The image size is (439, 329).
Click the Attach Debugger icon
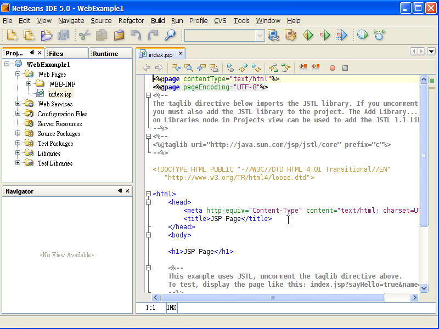pos(342,35)
